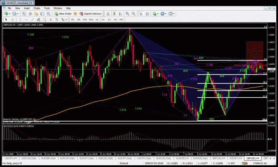Toggle Auto Scroll chart icon

(141, 14)
